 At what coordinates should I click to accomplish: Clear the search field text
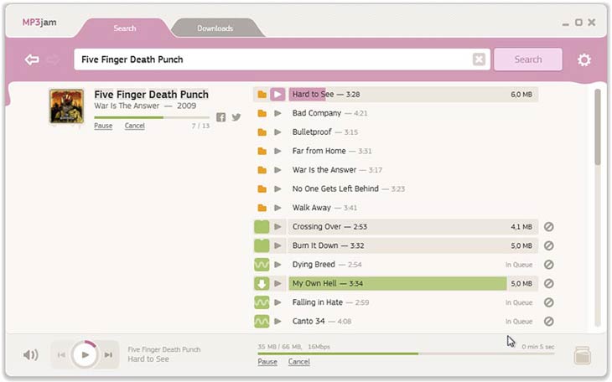click(x=479, y=59)
